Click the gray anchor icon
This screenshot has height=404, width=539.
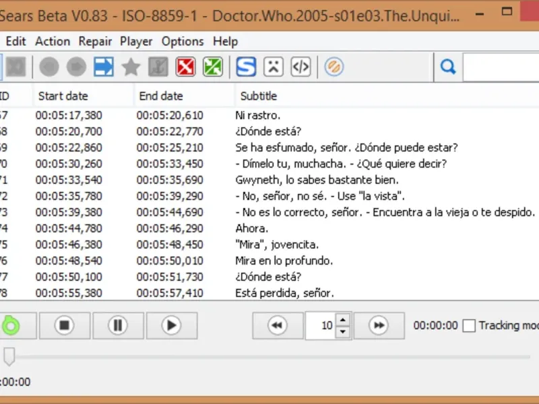pos(158,67)
